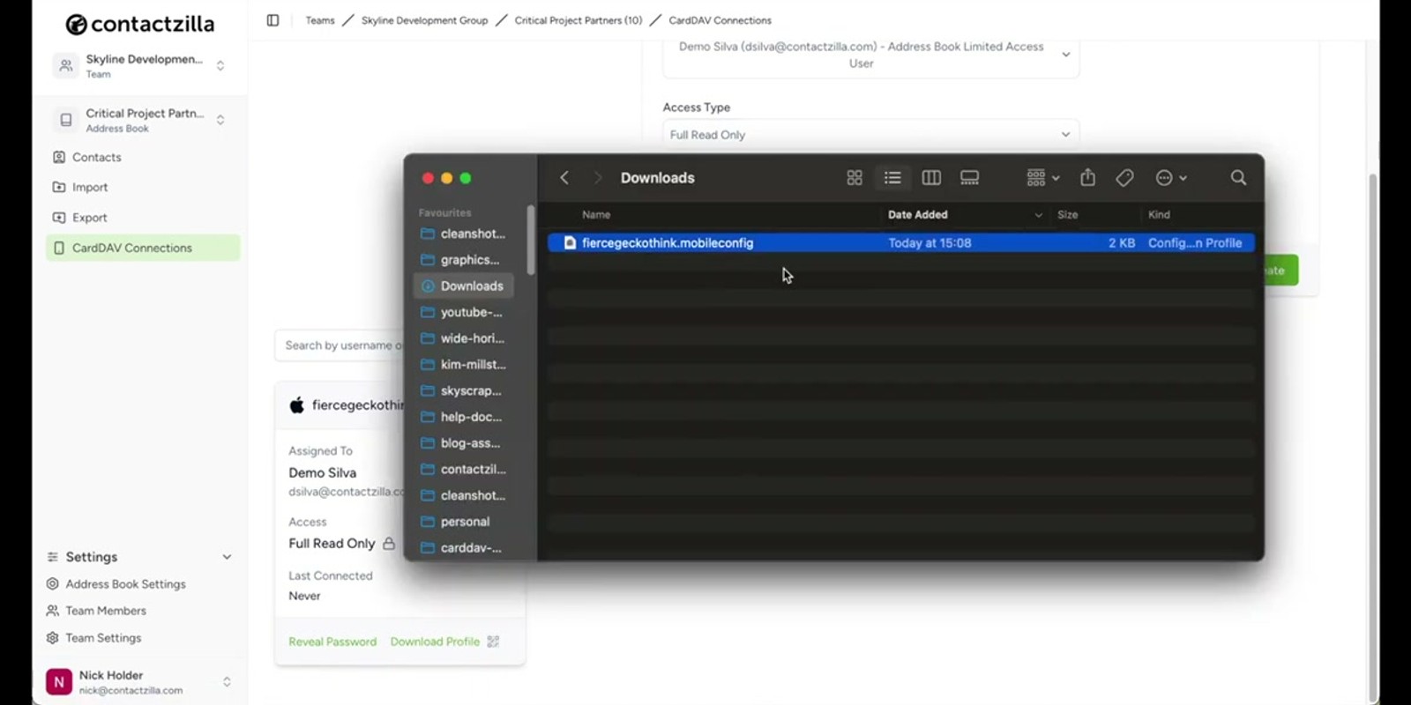Sort Finder list by Kind column
The height and width of the screenshot is (705, 1411).
[1159, 215]
